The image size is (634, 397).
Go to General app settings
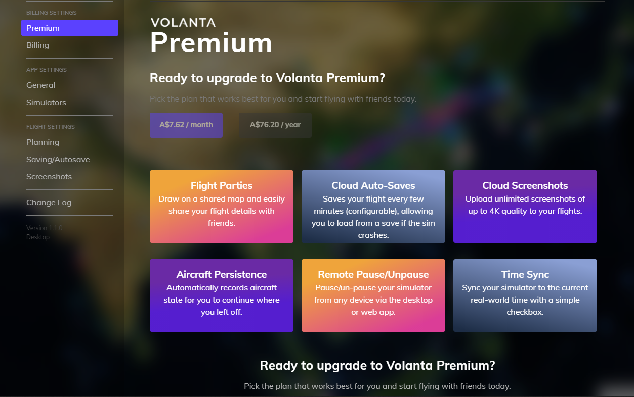tap(41, 85)
